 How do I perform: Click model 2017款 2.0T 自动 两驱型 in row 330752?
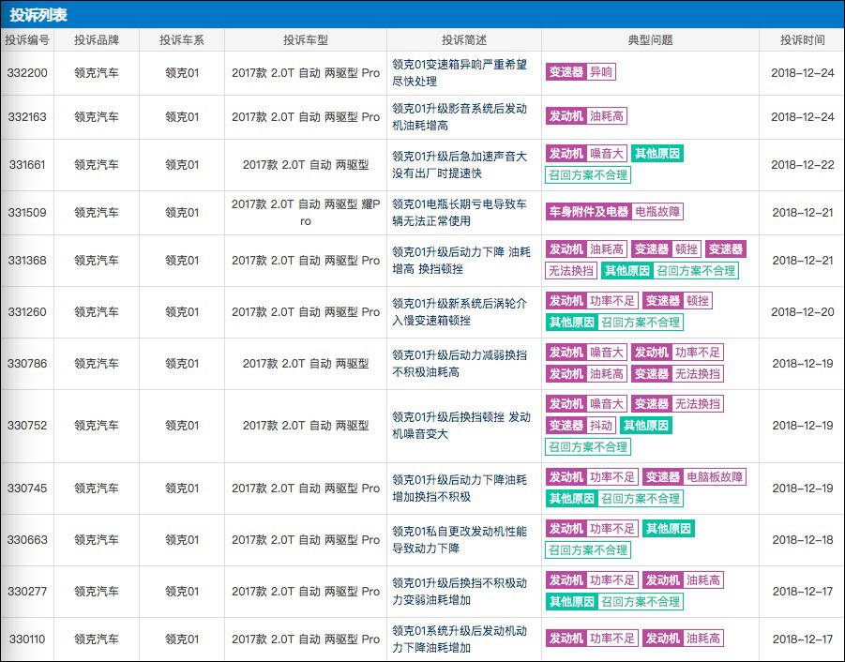tap(306, 426)
